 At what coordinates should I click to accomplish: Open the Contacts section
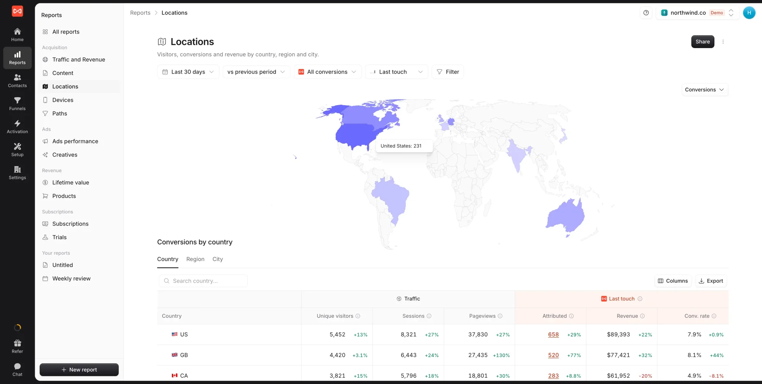(x=17, y=81)
